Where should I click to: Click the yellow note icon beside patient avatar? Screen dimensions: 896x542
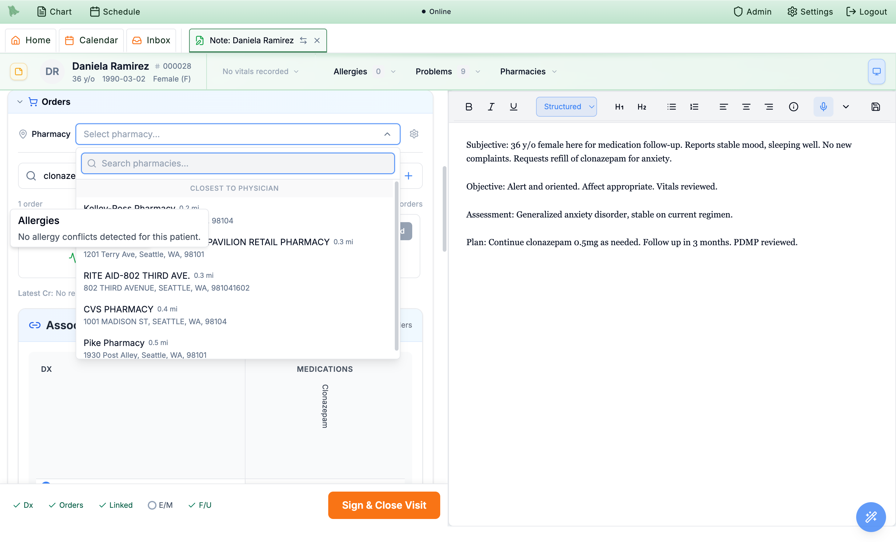(x=19, y=71)
